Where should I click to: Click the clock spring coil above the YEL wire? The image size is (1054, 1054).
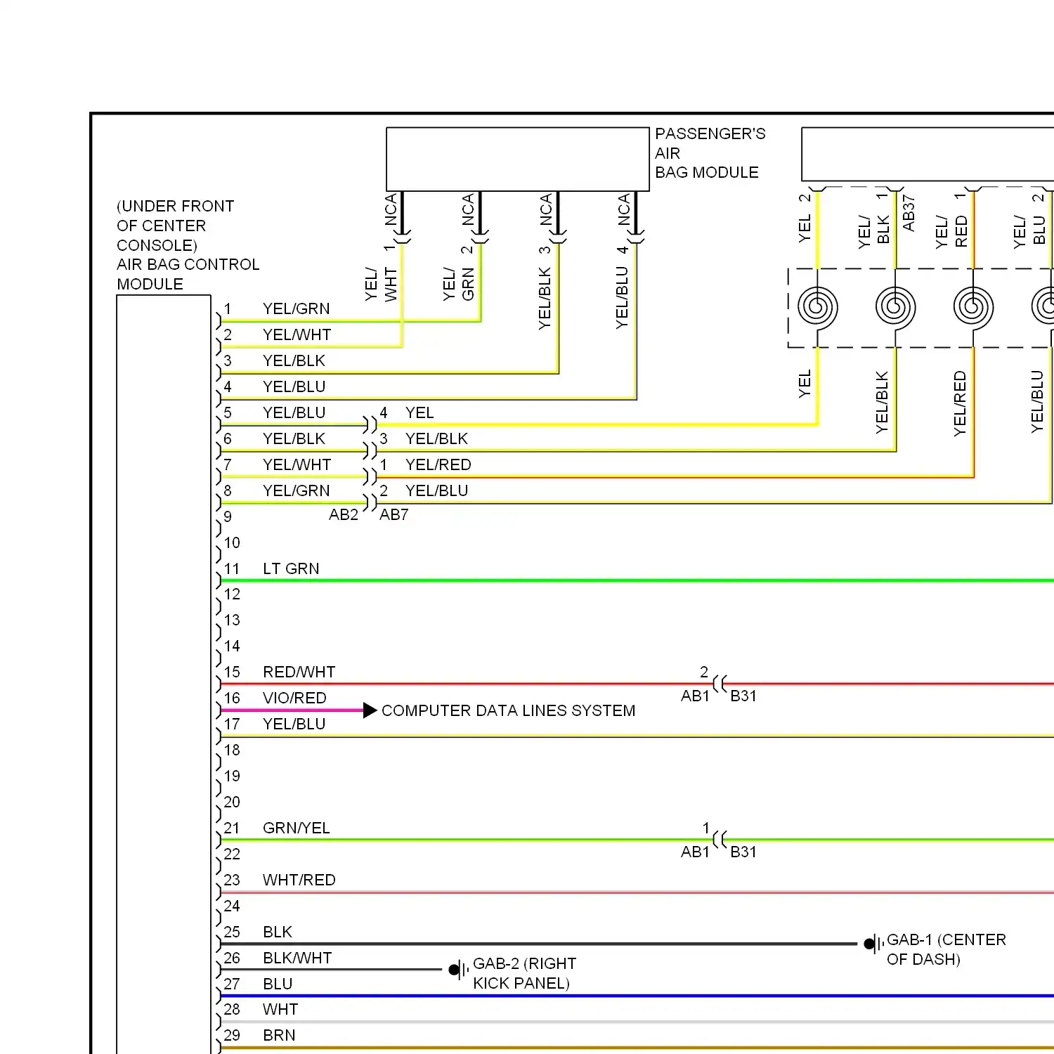(817, 307)
